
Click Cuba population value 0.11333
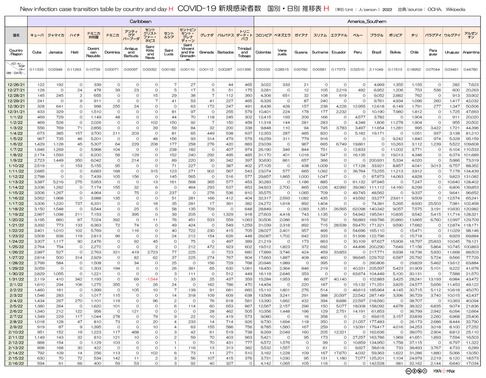pyautogui.click(x=36, y=70)
